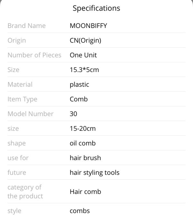The width and height of the screenshot is (193, 217).
Task: Select the oil comb shape value
Action: click(x=83, y=143)
